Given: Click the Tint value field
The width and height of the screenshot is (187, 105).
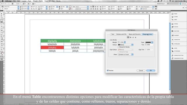Looking at the screenshot, I should tap(150, 45).
